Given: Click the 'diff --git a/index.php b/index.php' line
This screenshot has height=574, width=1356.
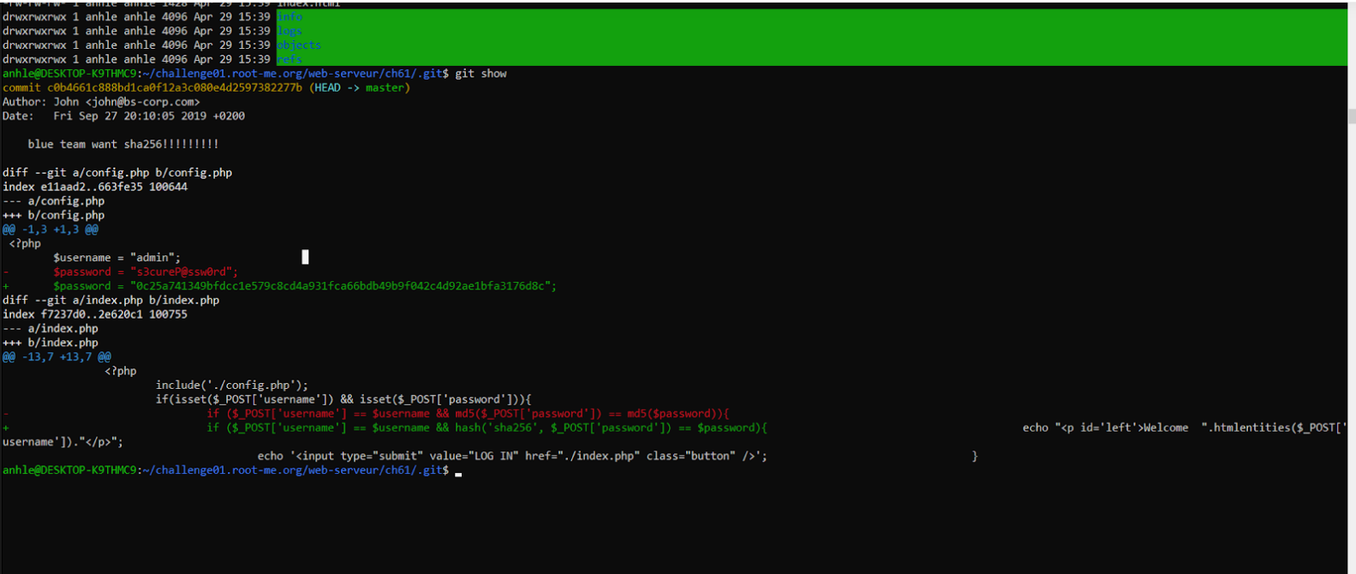Looking at the screenshot, I should [111, 300].
